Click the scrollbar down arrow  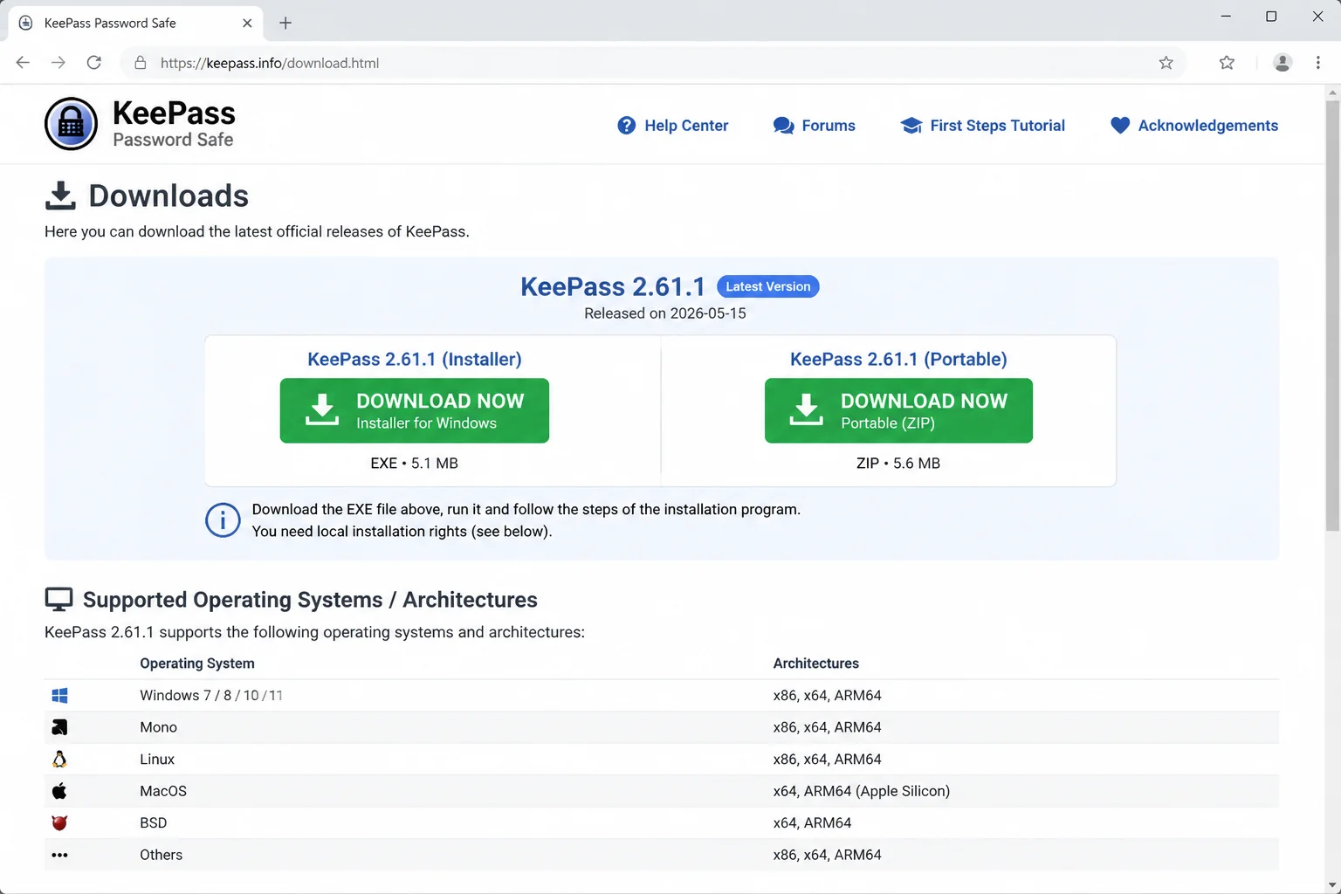coord(1333,885)
